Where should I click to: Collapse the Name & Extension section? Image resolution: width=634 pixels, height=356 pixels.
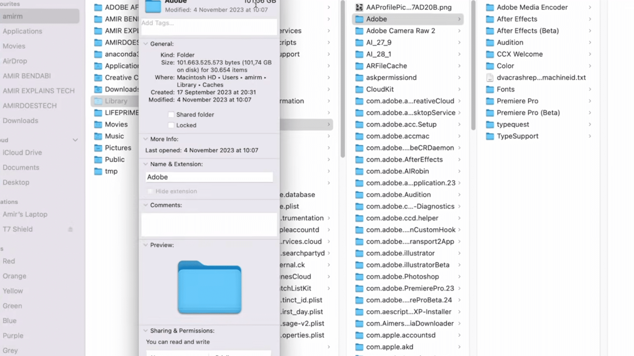click(145, 164)
